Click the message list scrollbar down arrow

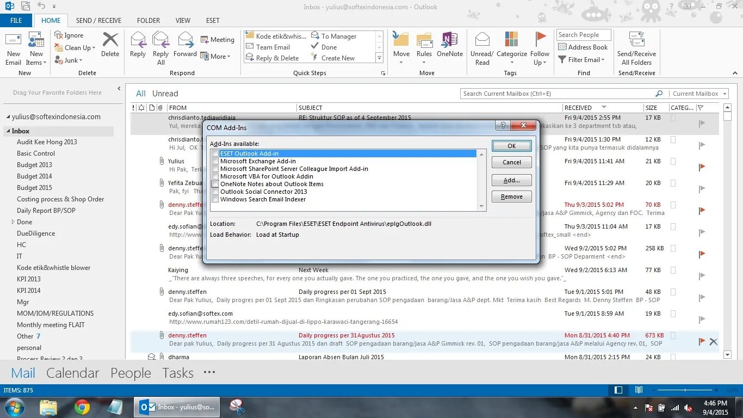point(728,354)
